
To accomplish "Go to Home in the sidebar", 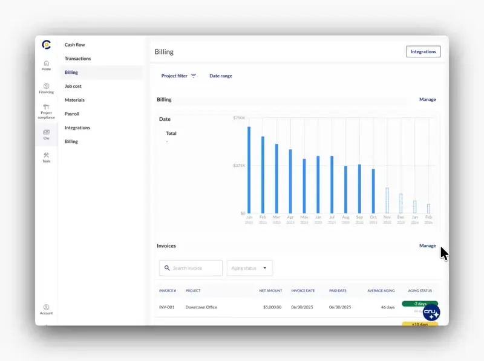I will pyautogui.click(x=47, y=65).
